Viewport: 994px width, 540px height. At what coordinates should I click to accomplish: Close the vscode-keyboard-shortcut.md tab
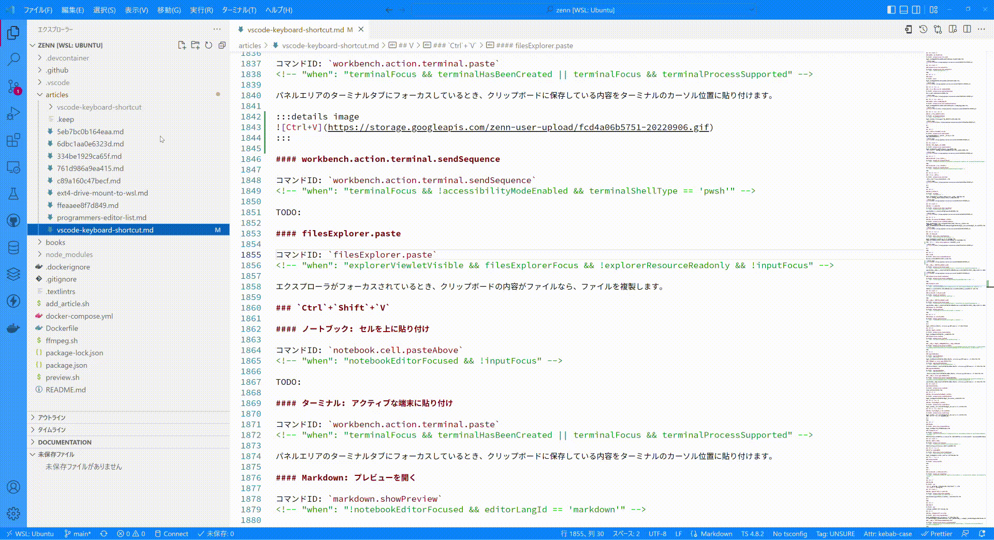pyautogui.click(x=361, y=29)
